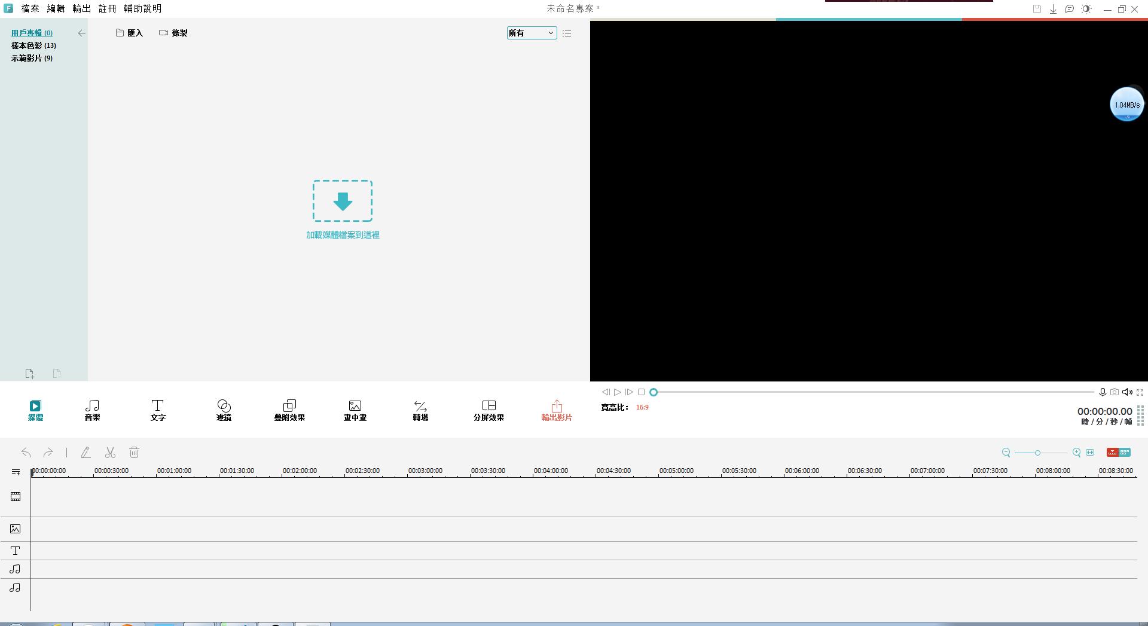The image size is (1148, 626).
Task: Open the 轉場 transitions tab
Action: click(x=420, y=411)
